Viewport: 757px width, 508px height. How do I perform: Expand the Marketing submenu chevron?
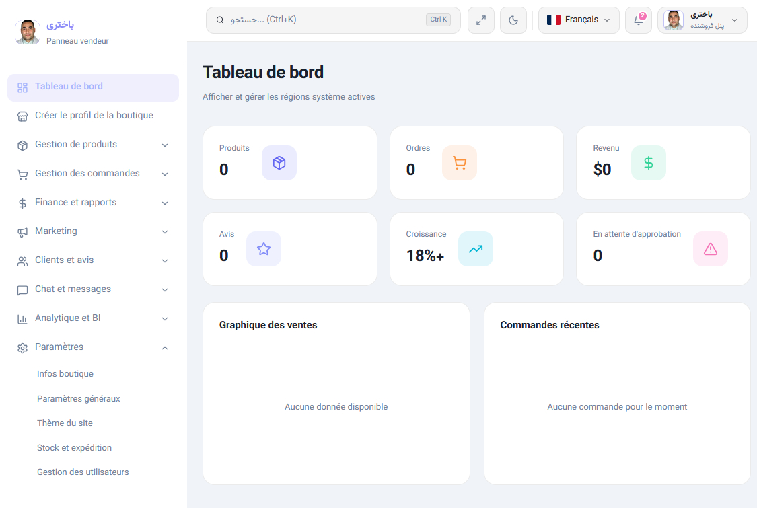165,231
